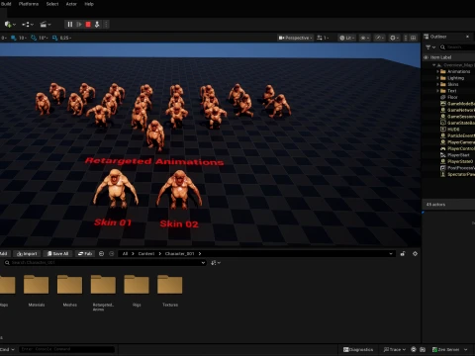475x356 pixels.
Task: Toggle the Outliner visibility column eye header
Action: 426,57
